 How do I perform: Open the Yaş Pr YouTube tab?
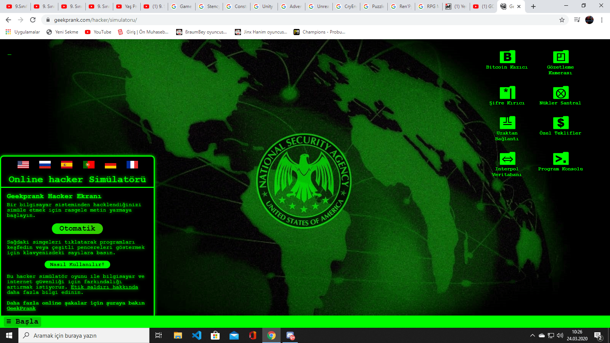[x=127, y=6]
